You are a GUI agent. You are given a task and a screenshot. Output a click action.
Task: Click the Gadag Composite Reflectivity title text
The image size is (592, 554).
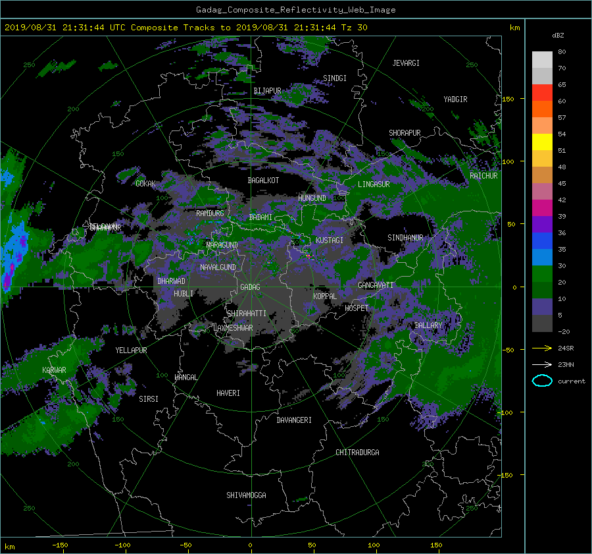coord(295,10)
